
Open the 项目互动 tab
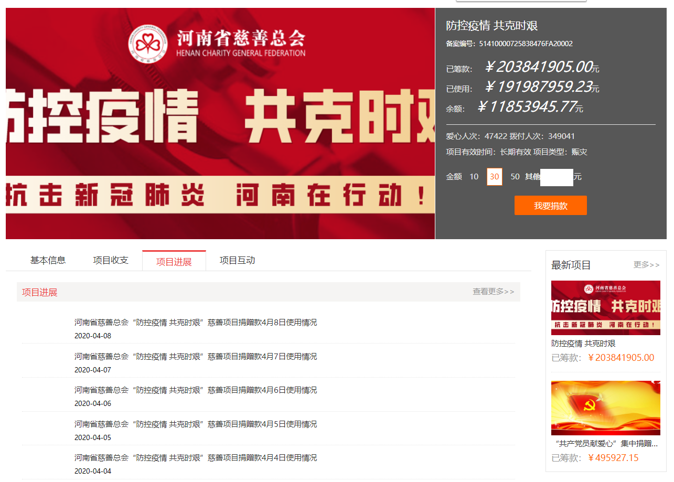[x=237, y=260]
